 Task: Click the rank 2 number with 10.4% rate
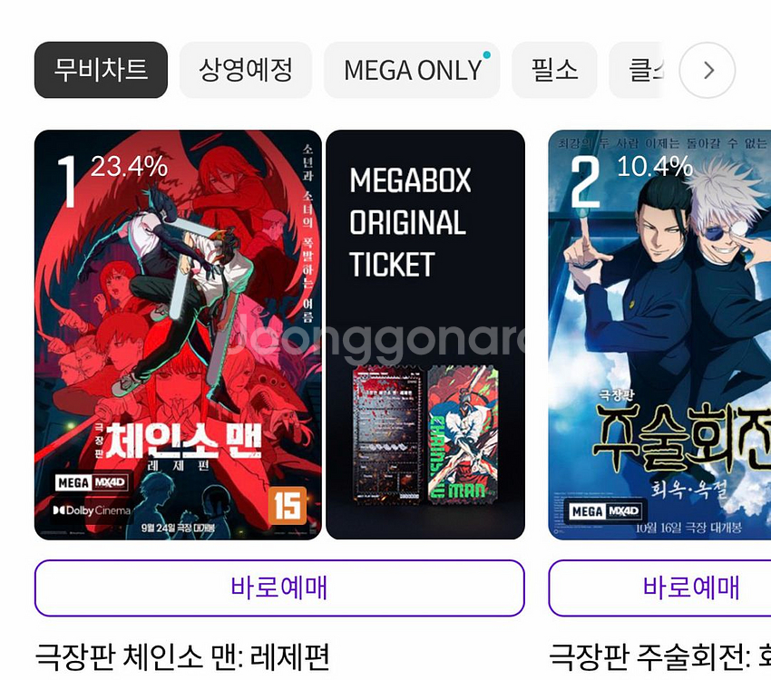click(x=632, y=180)
